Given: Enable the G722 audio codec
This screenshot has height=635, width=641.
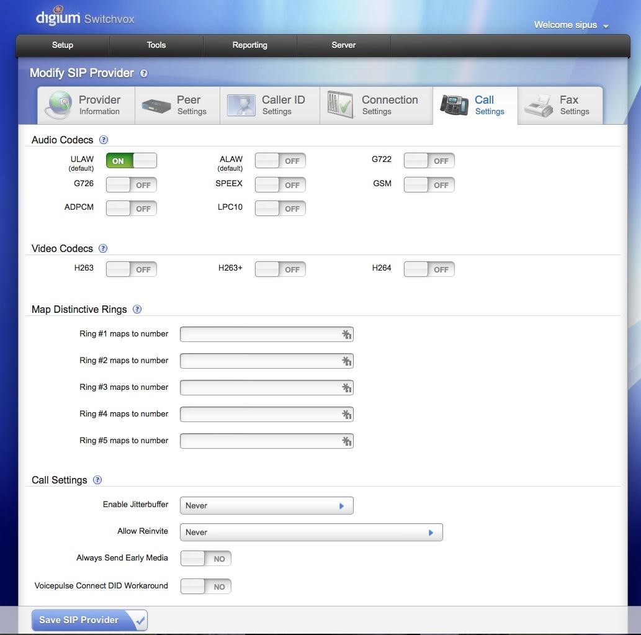Looking at the screenshot, I should (x=429, y=161).
